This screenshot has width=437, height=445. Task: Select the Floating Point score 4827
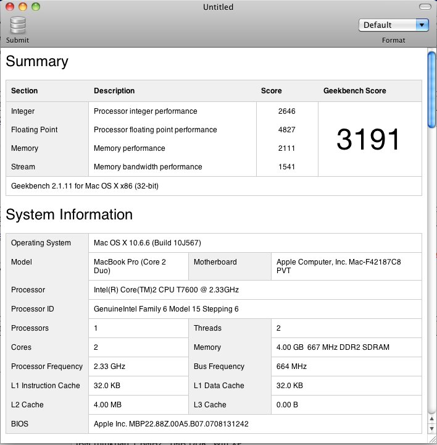coord(286,129)
